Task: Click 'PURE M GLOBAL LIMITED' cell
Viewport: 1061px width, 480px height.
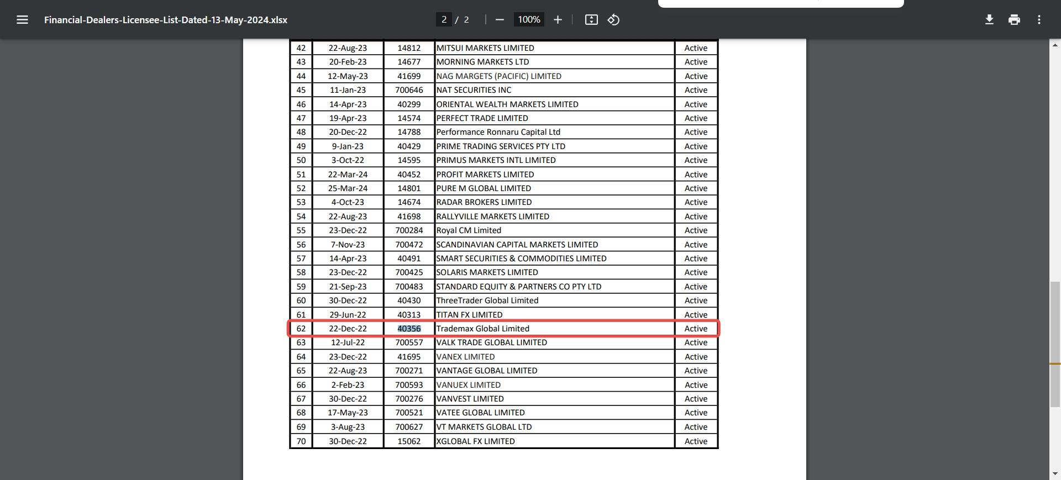Action: pos(554,188)
